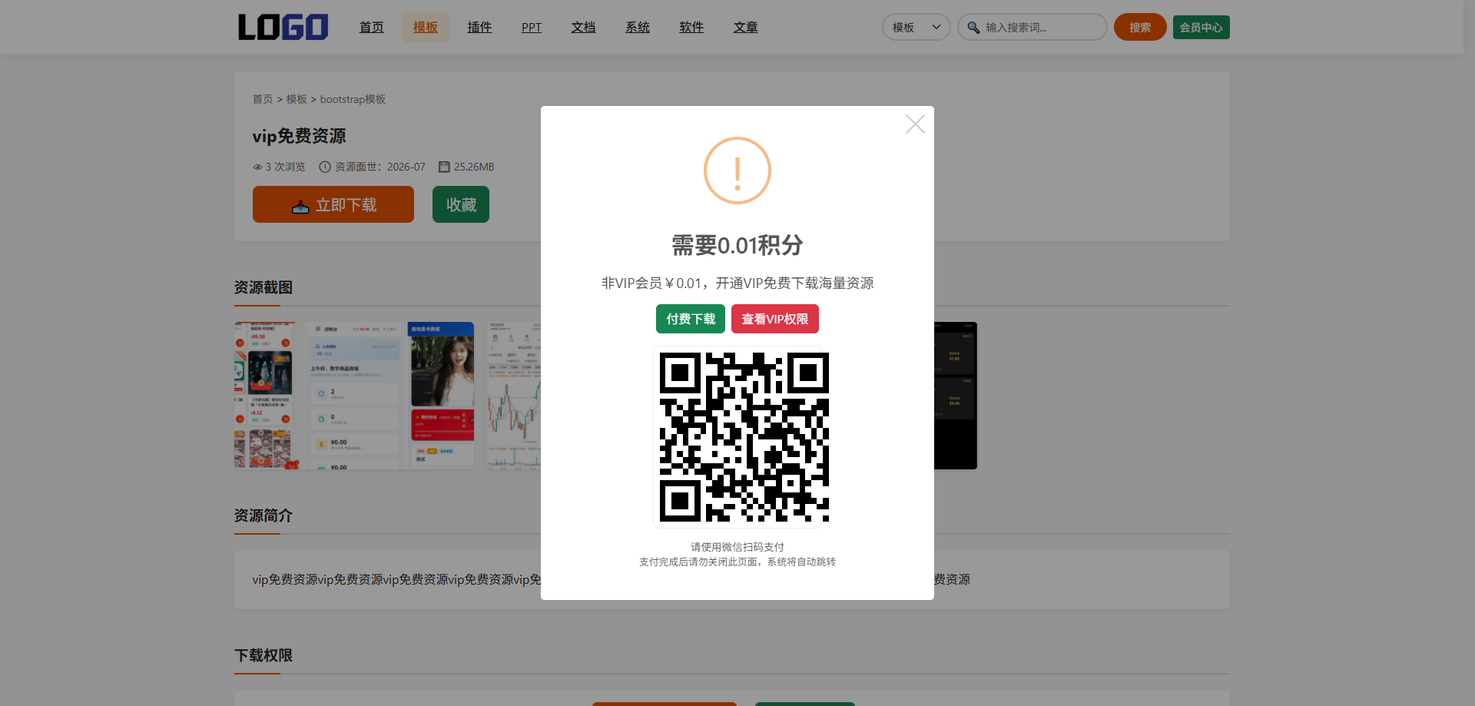Viewport: 1475px width, 706px height.
Task: Expand the 模板 search category dropdown
Action: 916,28
